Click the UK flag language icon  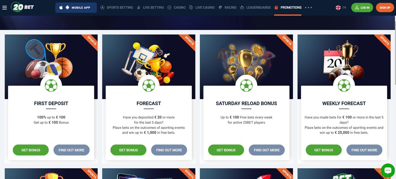coord(338,7)
